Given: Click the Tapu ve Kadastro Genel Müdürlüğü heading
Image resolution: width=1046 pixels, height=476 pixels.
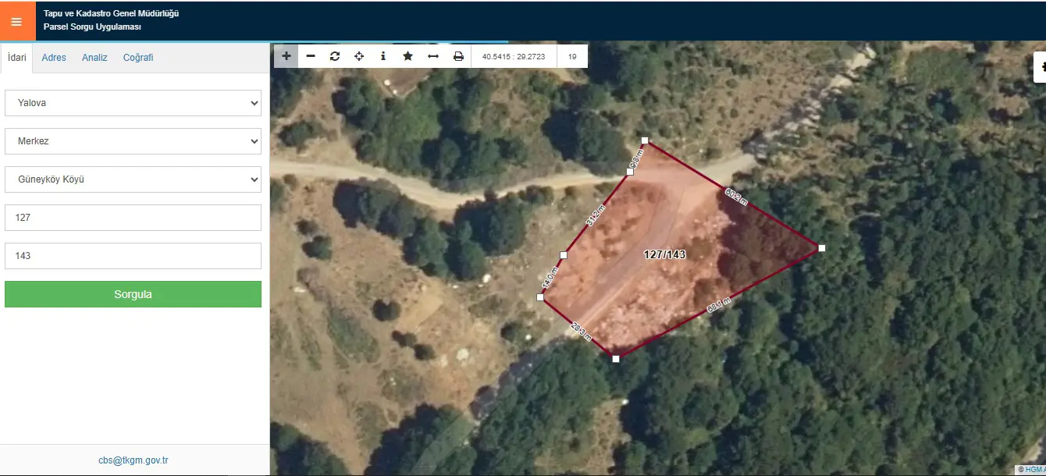Looking at the screenshot, I should coord(112,13).
